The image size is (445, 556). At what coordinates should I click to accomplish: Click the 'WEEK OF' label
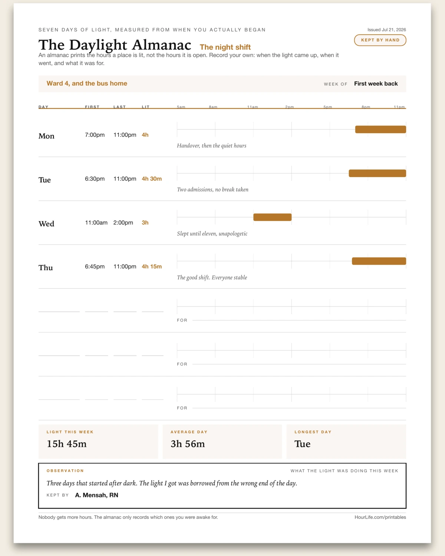(x=336, y=84)
